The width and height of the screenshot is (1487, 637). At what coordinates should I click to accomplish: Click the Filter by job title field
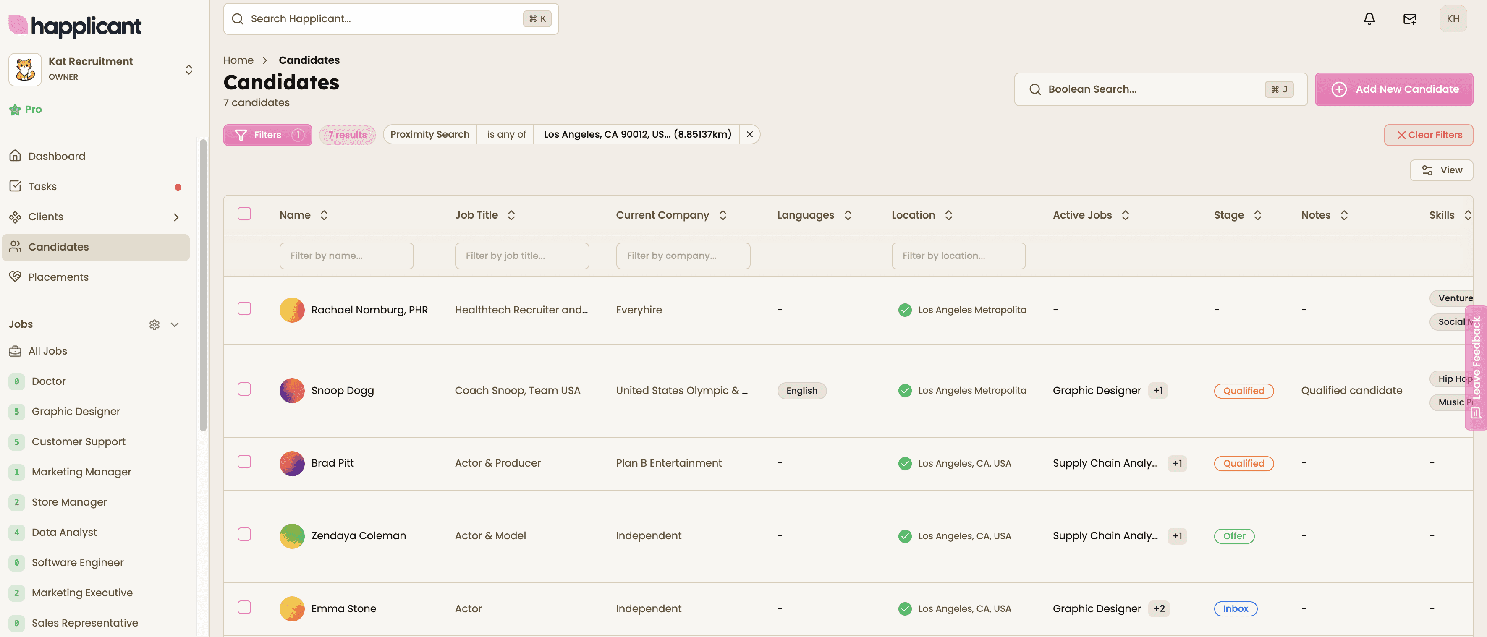521,256
